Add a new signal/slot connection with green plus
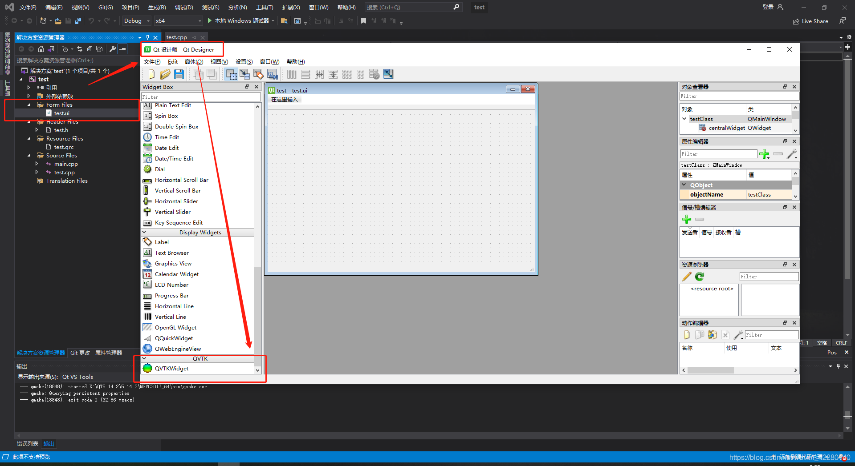This screenshot has width=855, height=466. pos(687,219)
